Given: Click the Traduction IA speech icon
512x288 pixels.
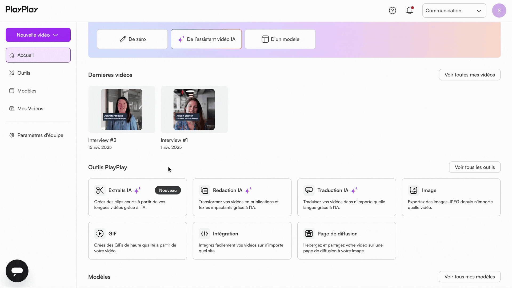Looking at the screenshot, I should tap(309, 190).
